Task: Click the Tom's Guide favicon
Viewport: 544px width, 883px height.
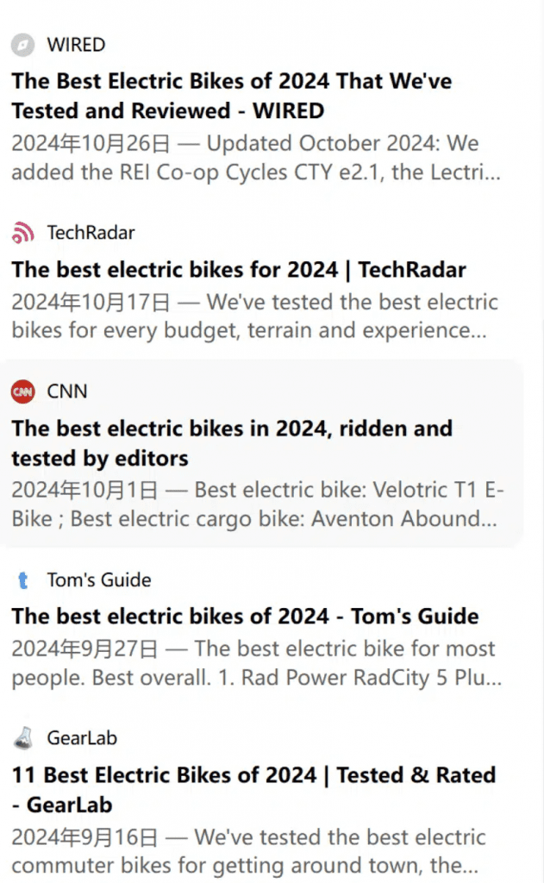Action: pos(22,580)
